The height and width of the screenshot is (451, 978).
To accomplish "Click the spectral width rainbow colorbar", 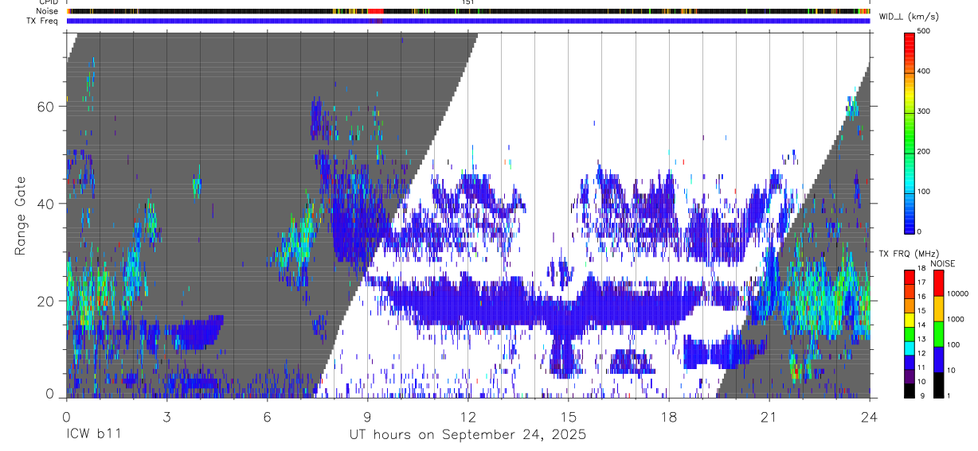I will click(x=910, y=132).
